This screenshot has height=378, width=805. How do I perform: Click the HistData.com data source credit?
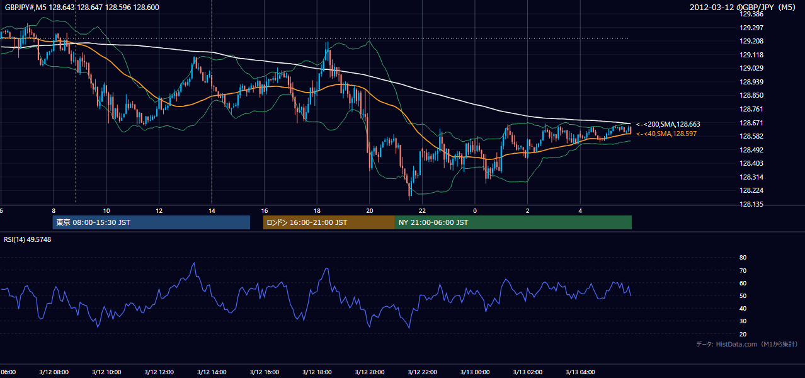747,344
